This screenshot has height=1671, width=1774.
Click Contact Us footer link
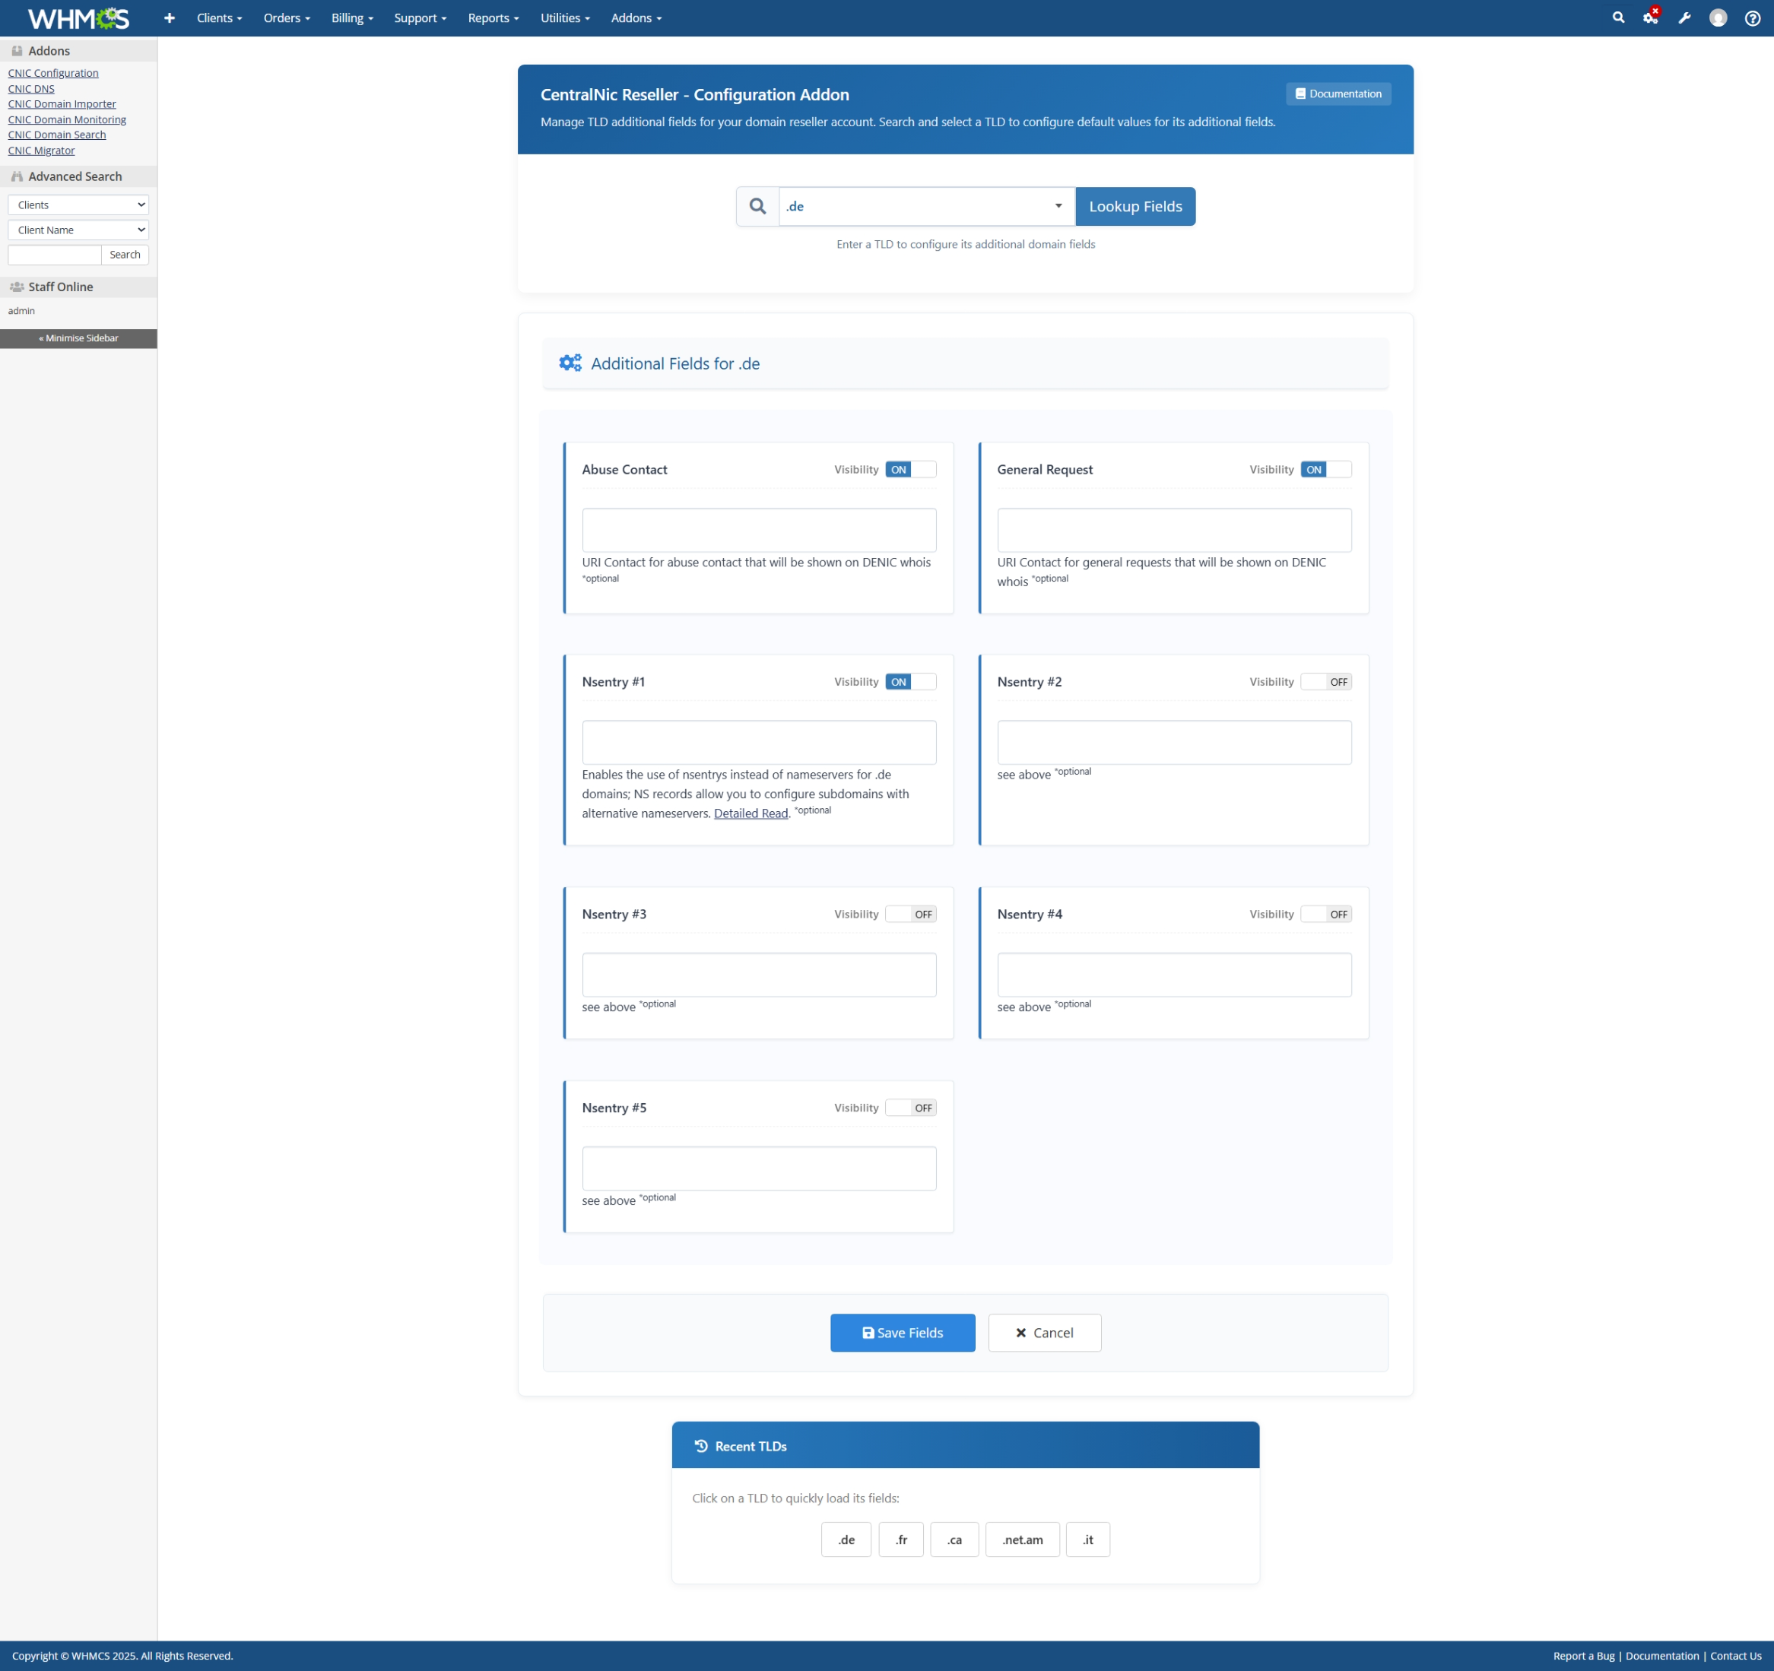(x=1734, y=1655)
